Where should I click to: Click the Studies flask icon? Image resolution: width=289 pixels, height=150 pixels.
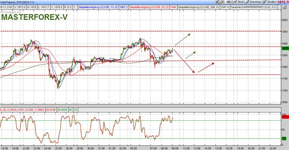click(x=265, y=2)
